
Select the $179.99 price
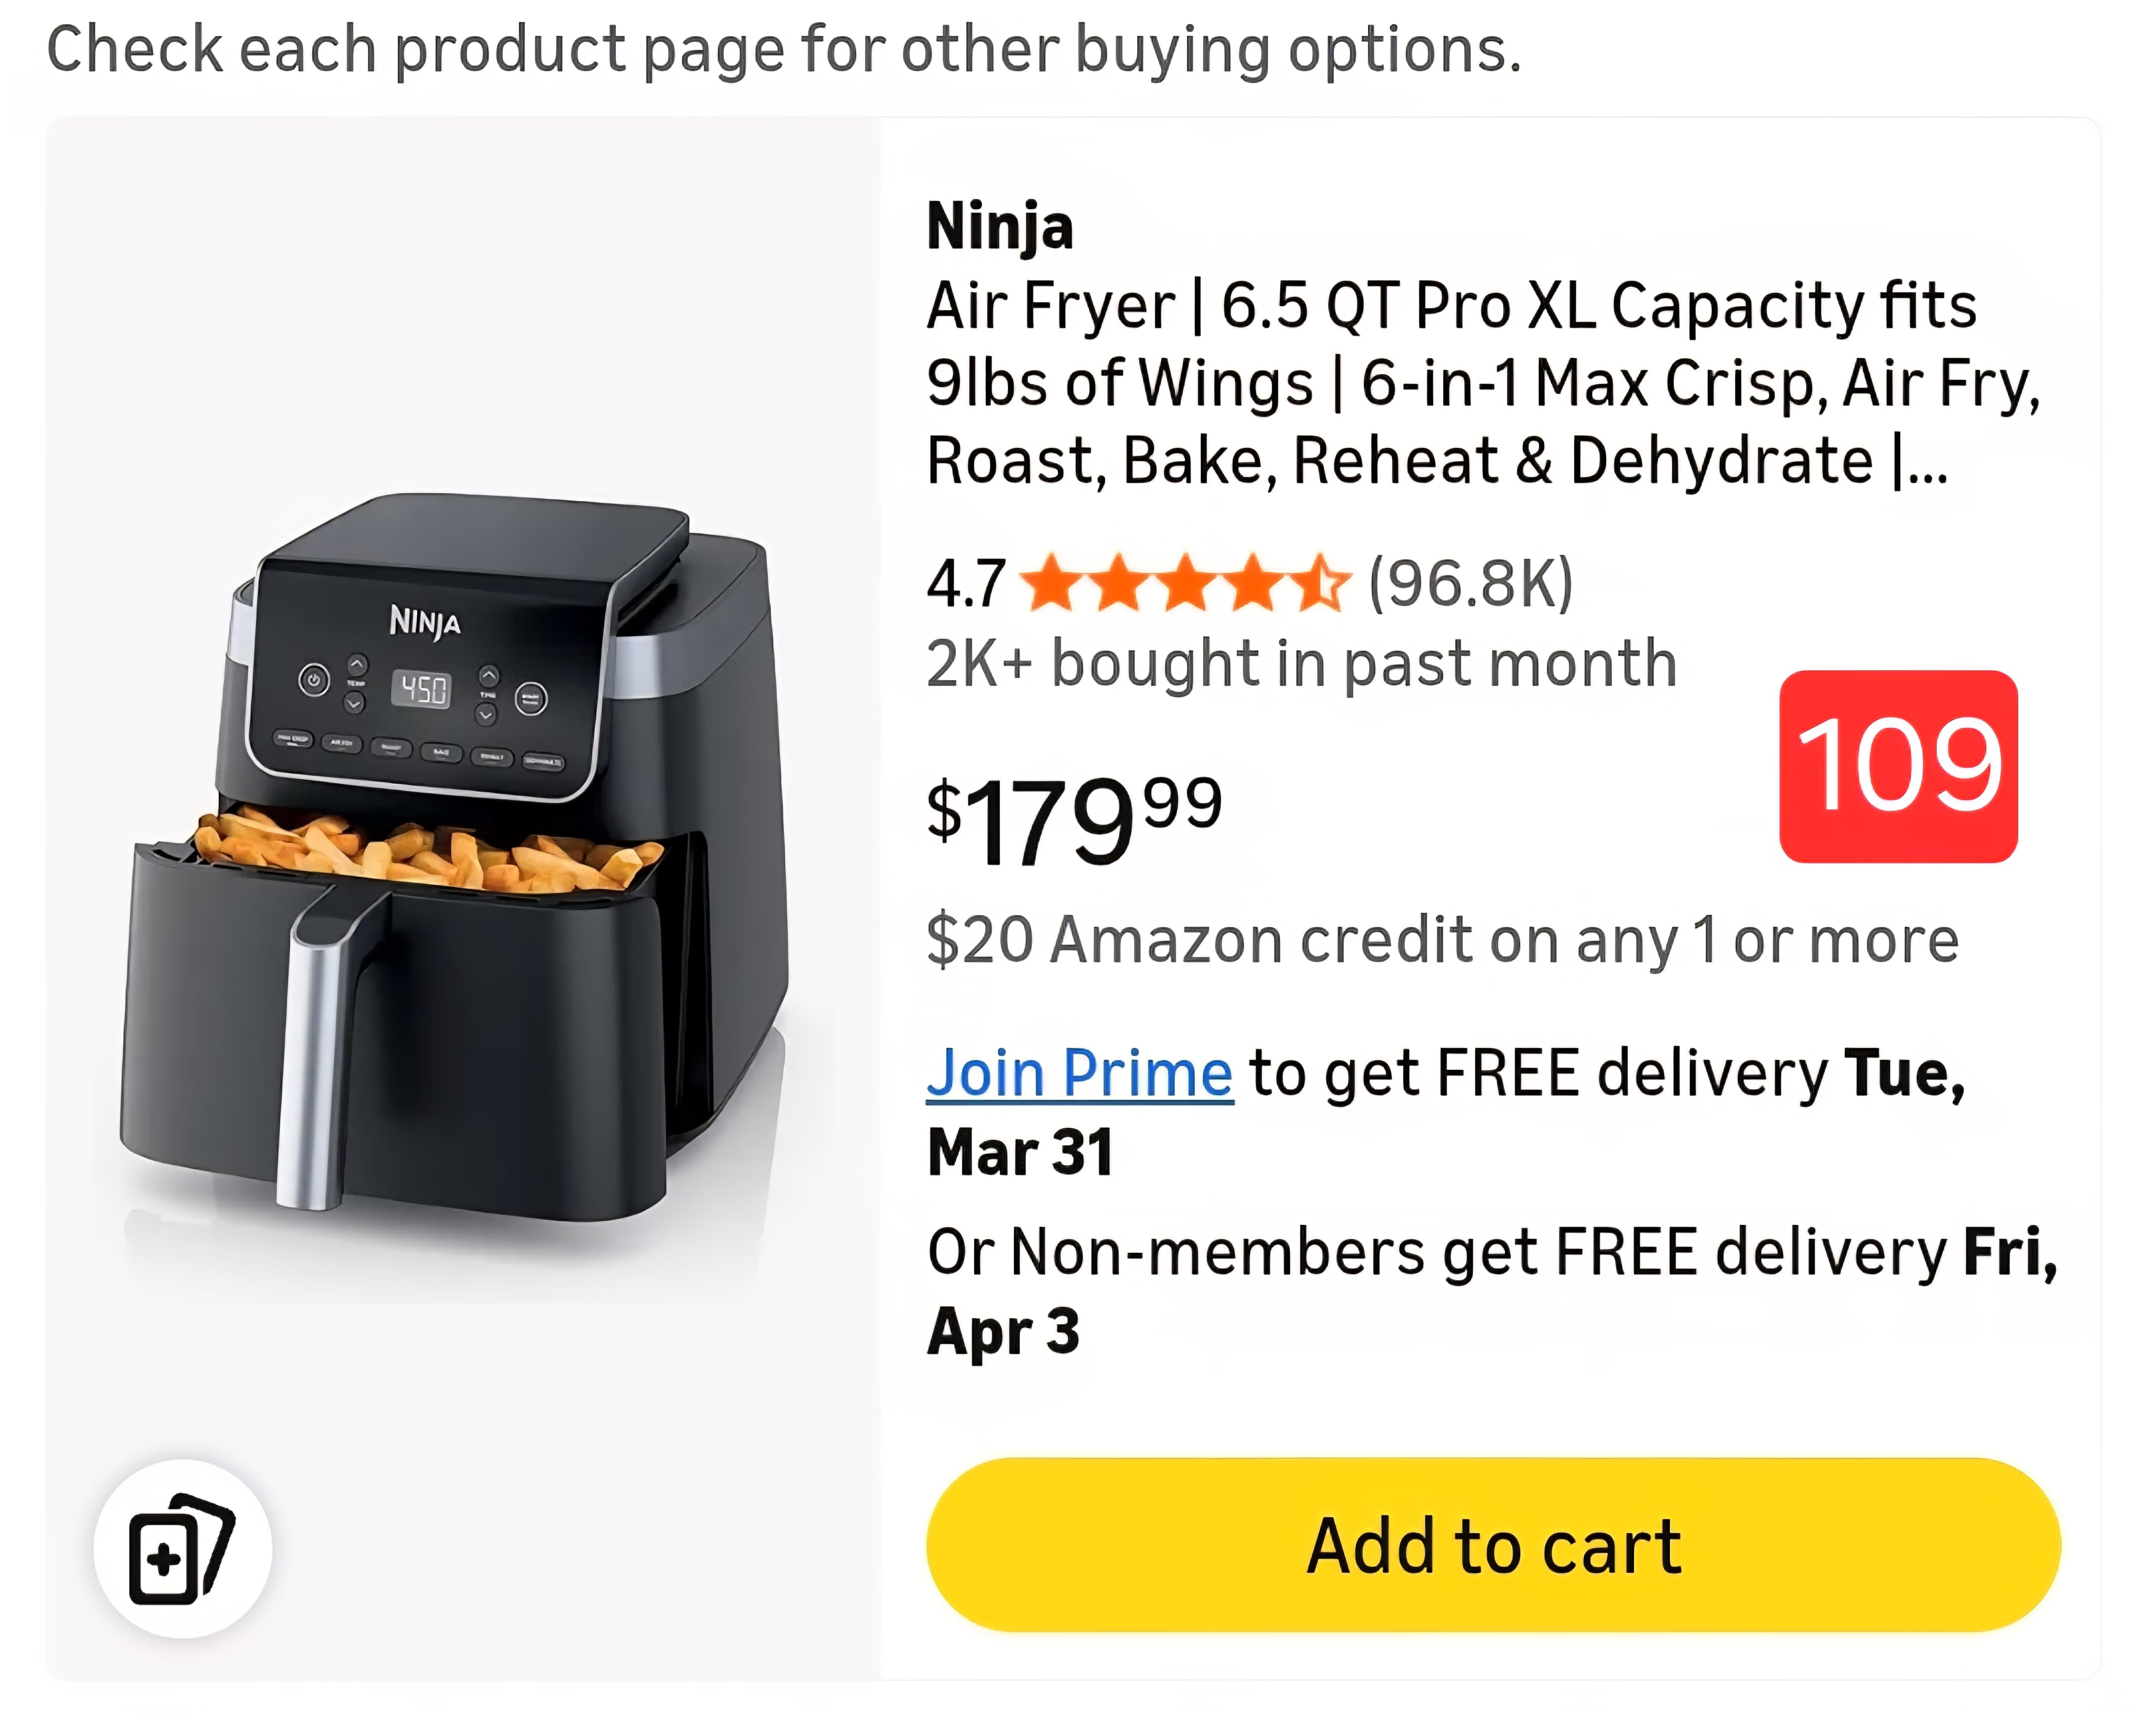[x=1073, y=820]
